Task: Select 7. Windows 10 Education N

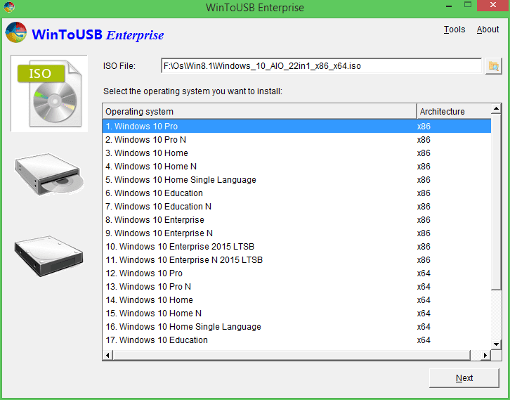Action: 296,207
